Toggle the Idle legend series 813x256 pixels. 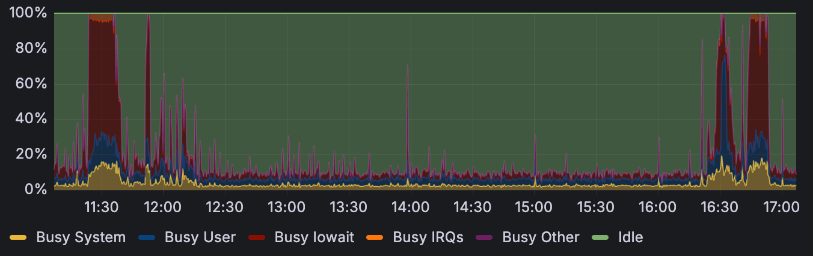click(x=631, y=237)
